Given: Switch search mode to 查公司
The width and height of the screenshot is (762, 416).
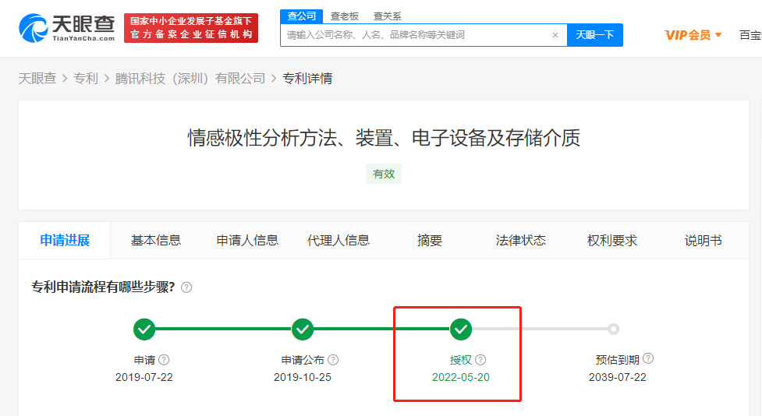Looking at the screenshot, I should pyautogui.click(x=301, y=16).
